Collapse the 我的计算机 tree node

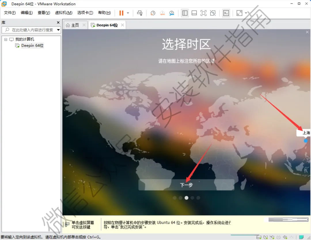point(6,39)
